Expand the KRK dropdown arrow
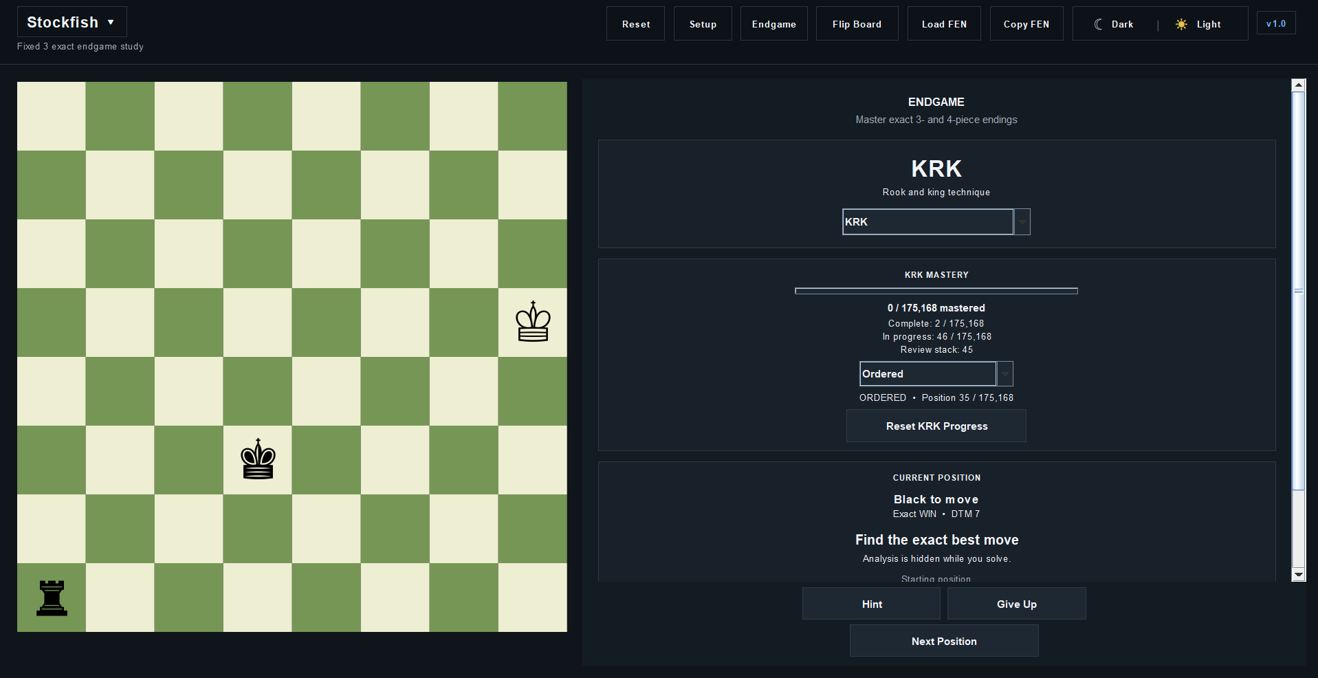 (x=1022, y=221)
